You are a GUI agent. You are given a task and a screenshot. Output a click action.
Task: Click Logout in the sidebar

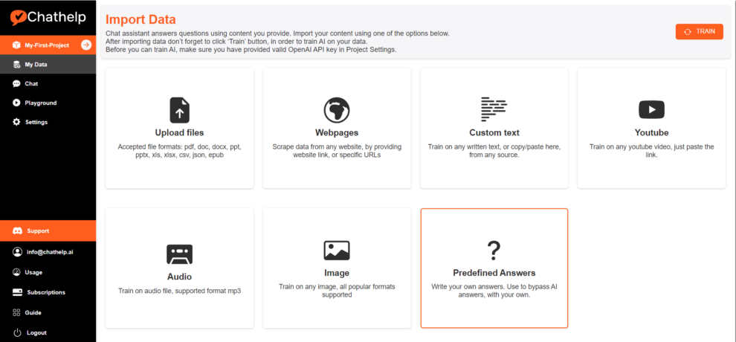35,333
